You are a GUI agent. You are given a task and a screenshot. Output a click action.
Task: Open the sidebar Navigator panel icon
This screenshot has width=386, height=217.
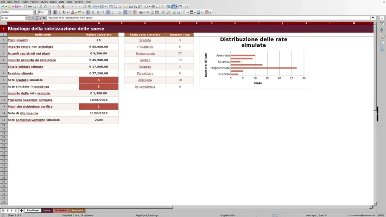382,43
